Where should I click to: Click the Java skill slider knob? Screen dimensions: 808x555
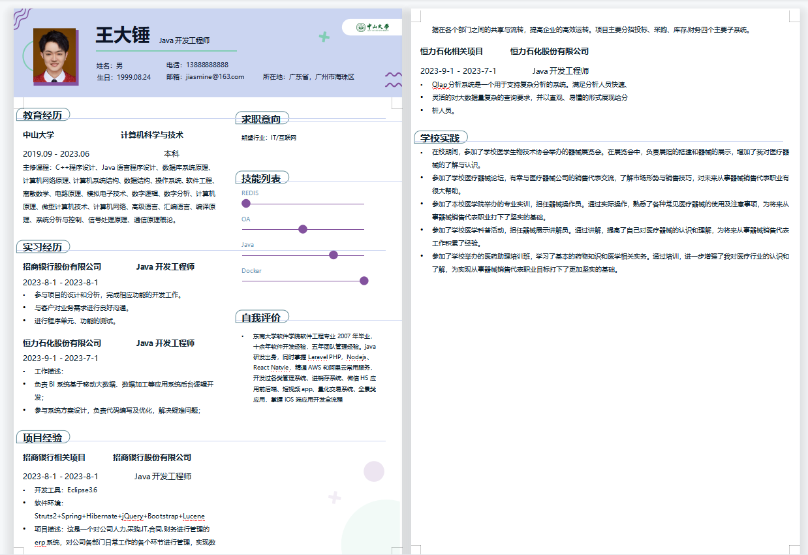334,255
